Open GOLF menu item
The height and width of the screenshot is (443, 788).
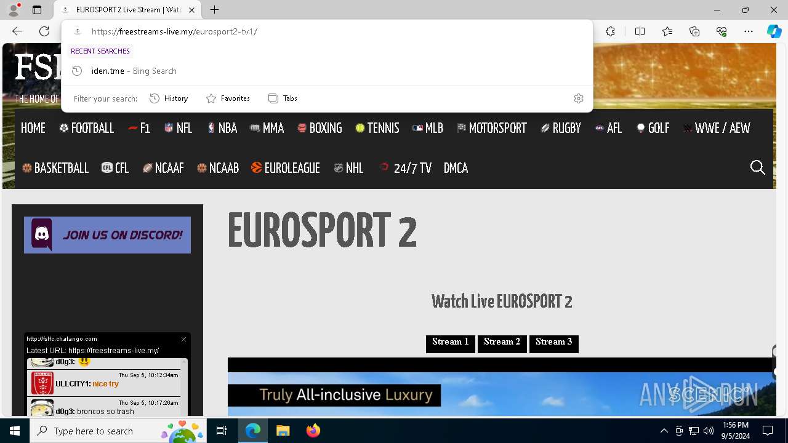tap(653, 128)
